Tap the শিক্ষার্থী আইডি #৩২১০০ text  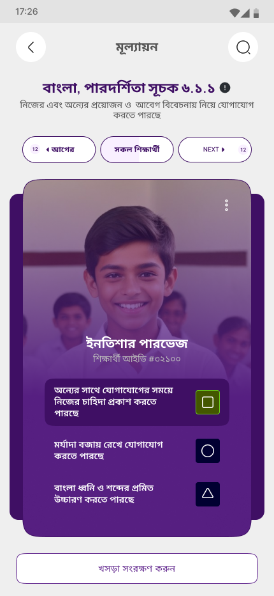pyautogui.click(x=137, y=359)
